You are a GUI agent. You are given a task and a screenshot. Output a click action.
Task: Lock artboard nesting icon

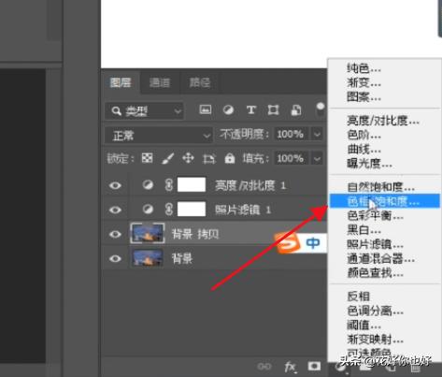click(209, 159)
